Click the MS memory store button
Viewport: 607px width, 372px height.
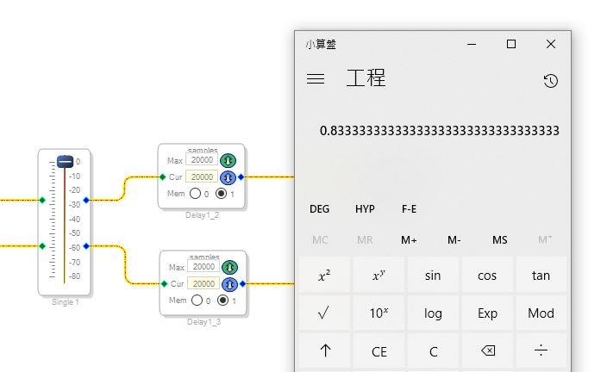tap(500, 240)
